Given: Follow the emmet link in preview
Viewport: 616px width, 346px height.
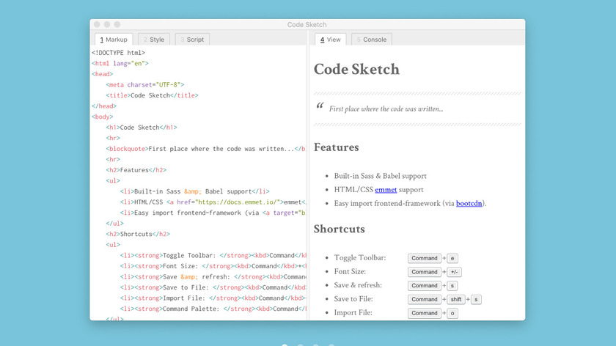Looking at the screenshot, I should [386, 190].
